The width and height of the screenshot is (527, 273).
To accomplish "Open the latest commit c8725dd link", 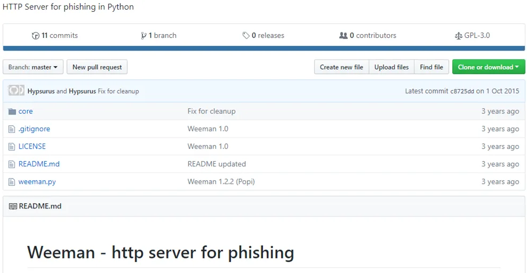I will 462,91.
